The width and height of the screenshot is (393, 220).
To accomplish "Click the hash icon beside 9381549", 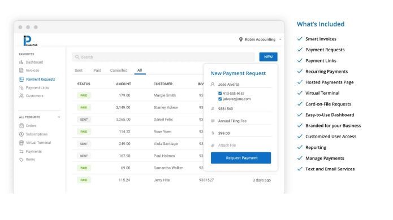I will click(213, 109).
